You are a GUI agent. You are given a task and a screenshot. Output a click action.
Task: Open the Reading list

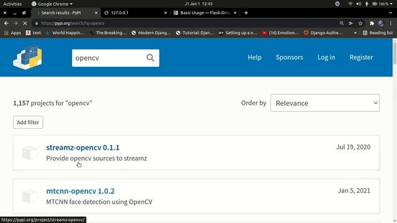coord(378,33)
